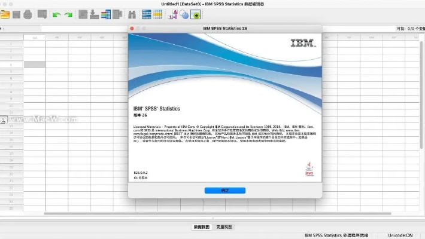Select the highlighted cell in the first column
The image size is (425, 239).
[34, 64]
